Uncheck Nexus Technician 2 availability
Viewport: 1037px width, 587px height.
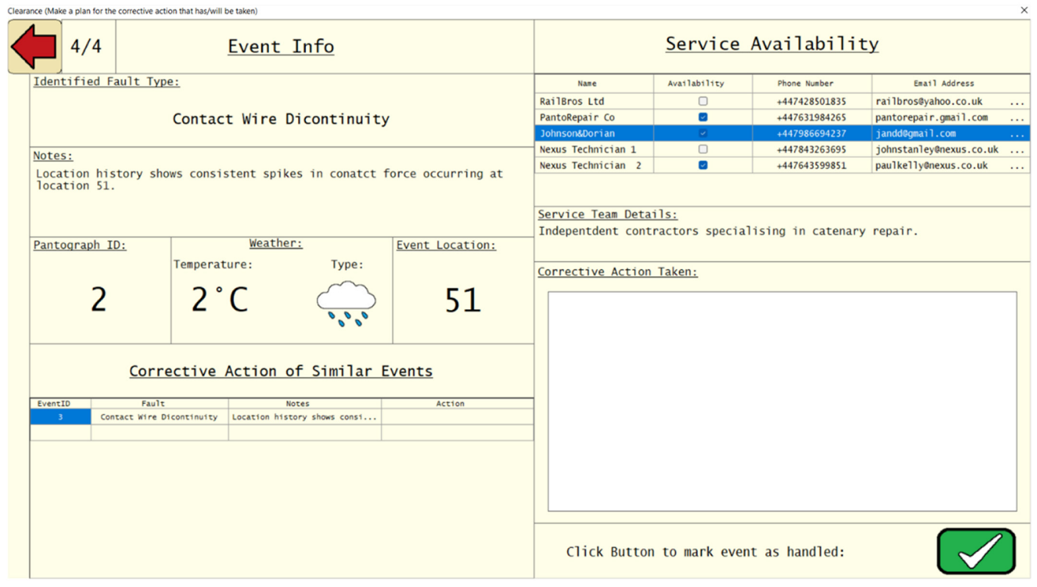click(703, 165)
